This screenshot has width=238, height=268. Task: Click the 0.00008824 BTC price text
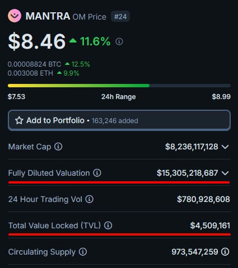click(34, 64)
